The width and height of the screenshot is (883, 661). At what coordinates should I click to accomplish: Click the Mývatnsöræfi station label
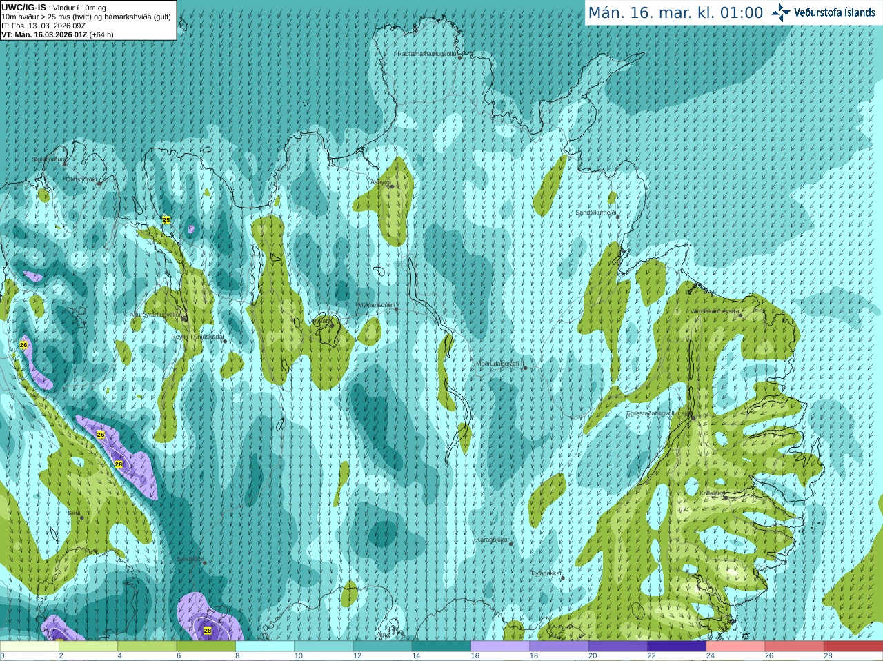coord(376,305)
